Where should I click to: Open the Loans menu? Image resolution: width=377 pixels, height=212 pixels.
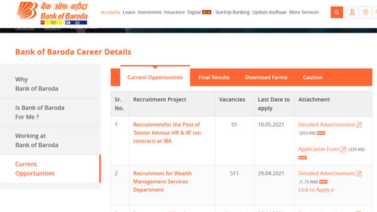click(x=129, y=12)
